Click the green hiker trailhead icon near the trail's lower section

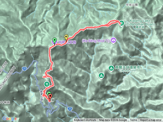coord(47,84)
